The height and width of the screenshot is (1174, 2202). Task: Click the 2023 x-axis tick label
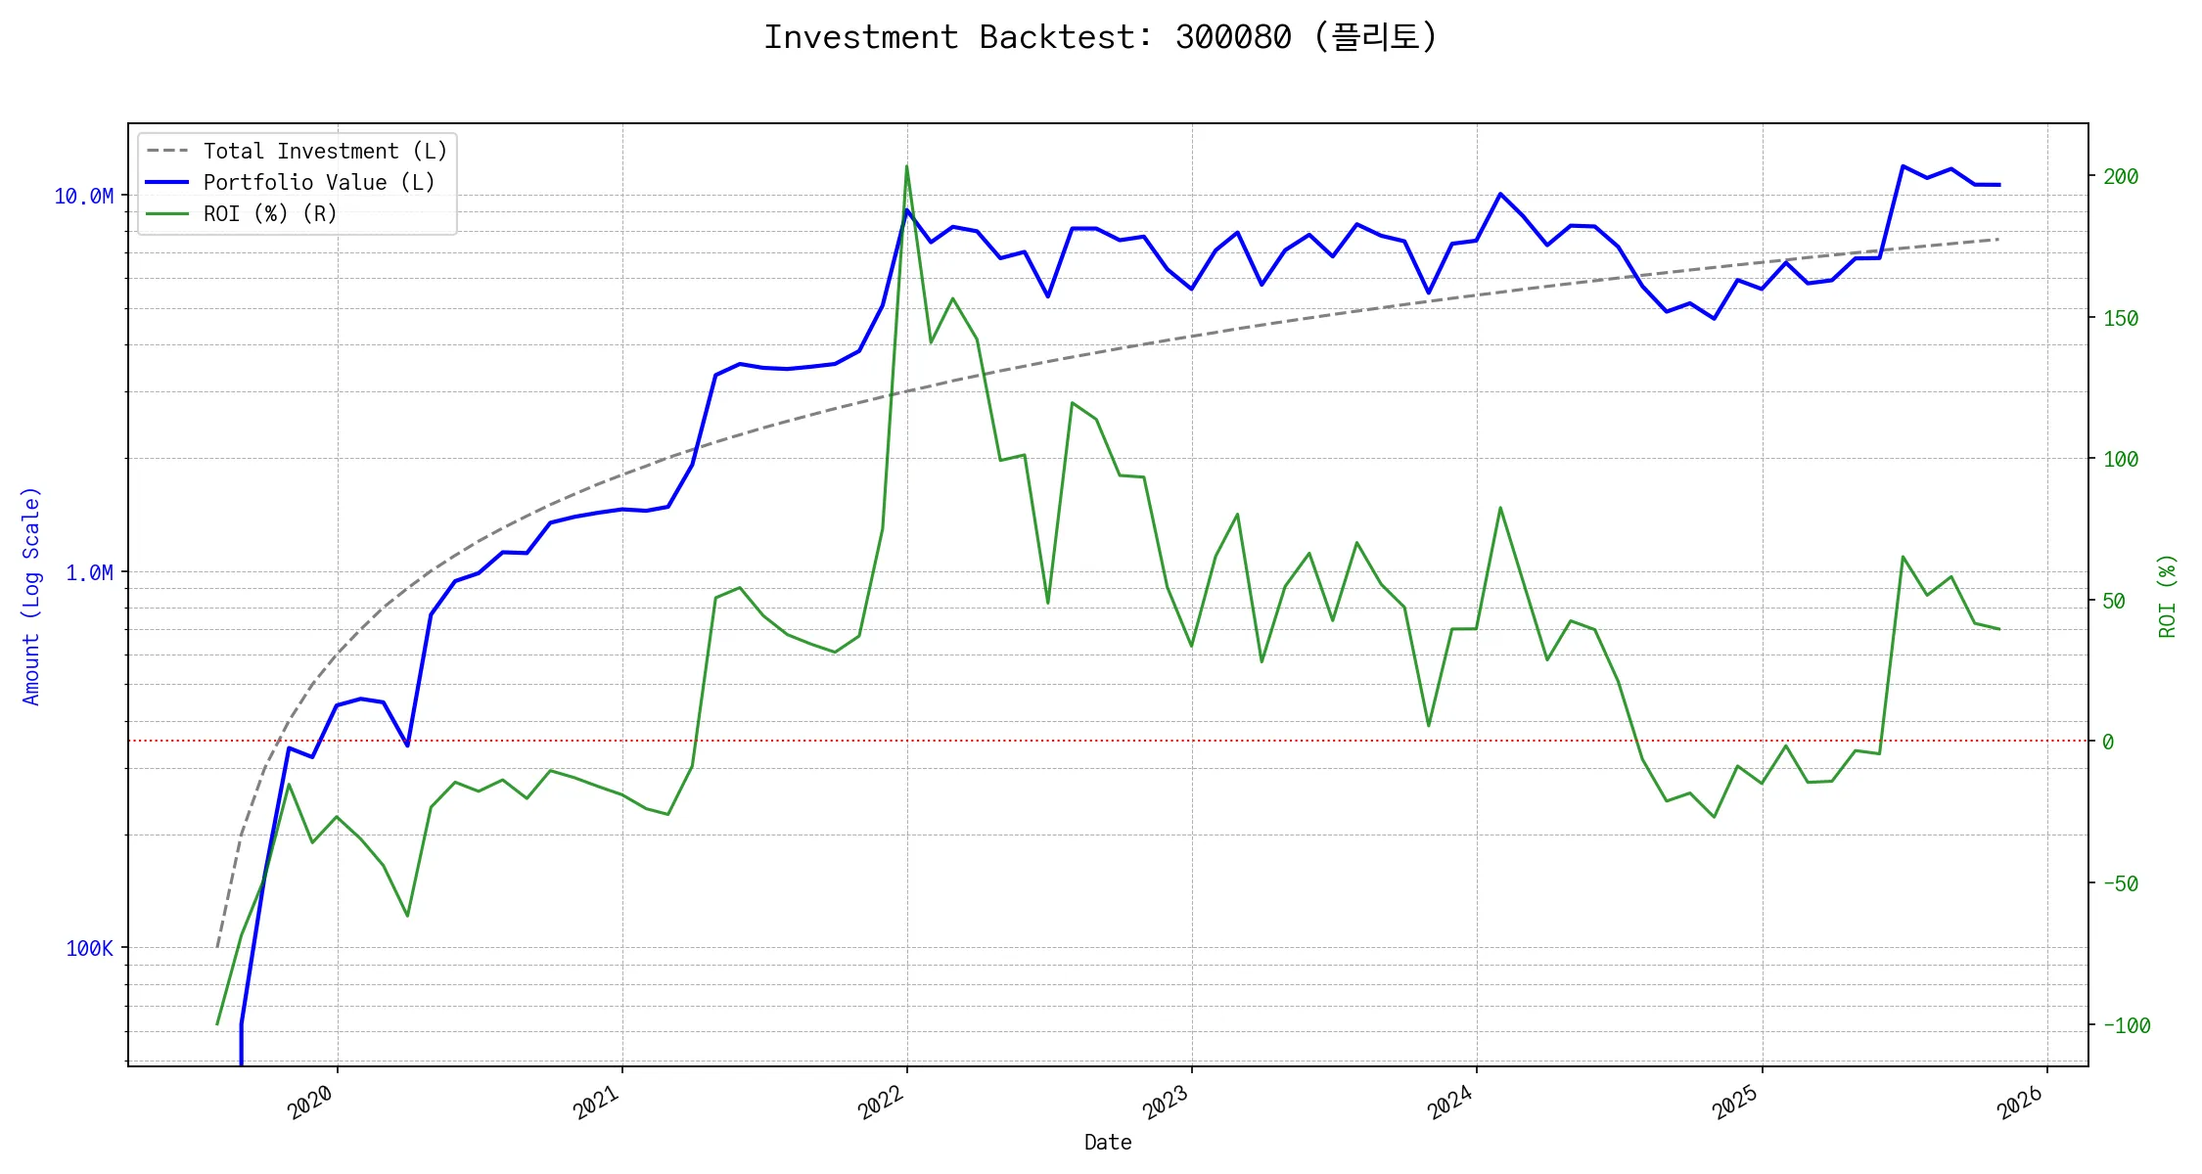[x=1166, y=1102]
